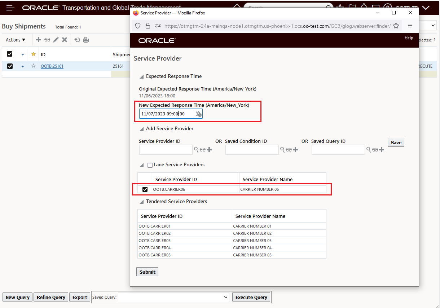
Task: Sort by the ID column header
Action: point(43,54)
